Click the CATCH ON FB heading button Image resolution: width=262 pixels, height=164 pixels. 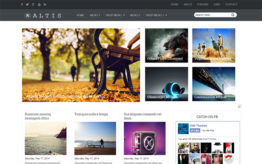207,117
